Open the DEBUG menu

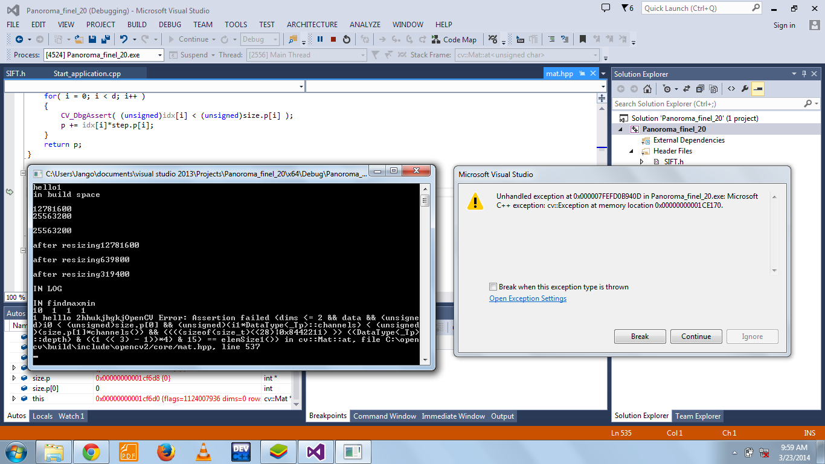[x=170, y=25]
